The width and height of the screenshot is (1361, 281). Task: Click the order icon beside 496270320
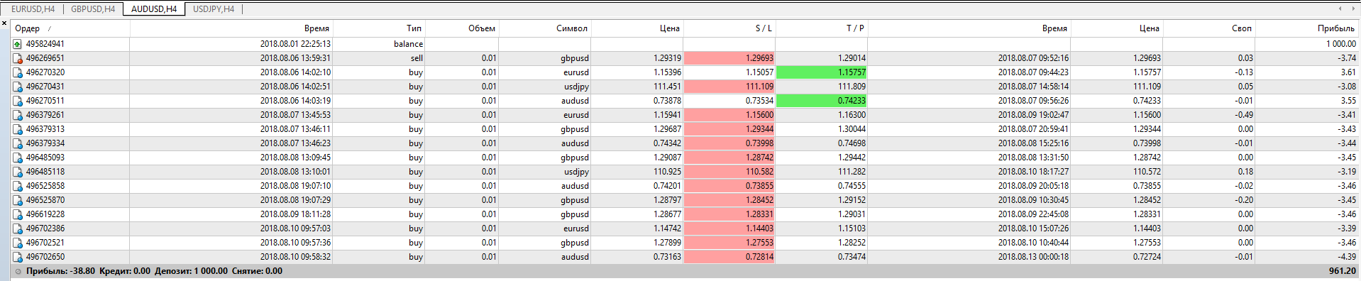(x=17, y=72)
